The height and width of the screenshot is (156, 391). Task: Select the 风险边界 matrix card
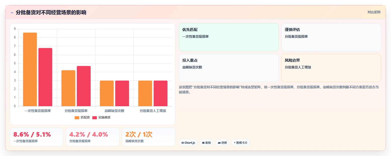[331, 68]
